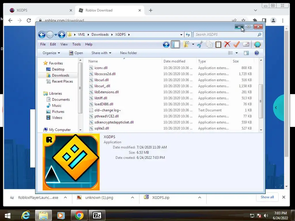Expand the folder options dropdown arrow
Image resolution: width=295 pixels, height=221 pixels.
click(193, 45)
